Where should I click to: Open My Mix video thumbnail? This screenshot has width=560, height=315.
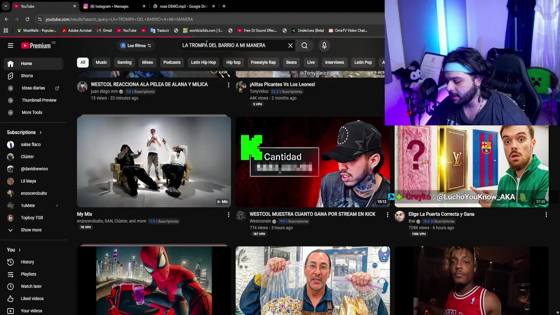point(154,161)
